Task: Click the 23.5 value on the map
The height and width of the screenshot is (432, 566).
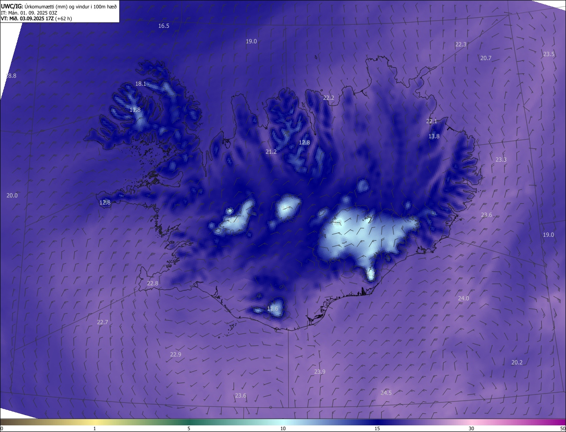Action: pos(549,54)
